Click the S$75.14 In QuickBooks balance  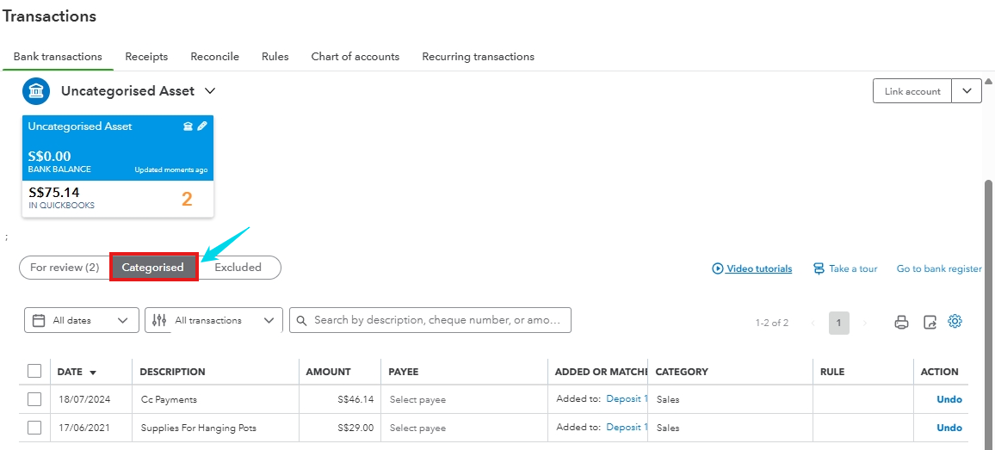point(54,193)
